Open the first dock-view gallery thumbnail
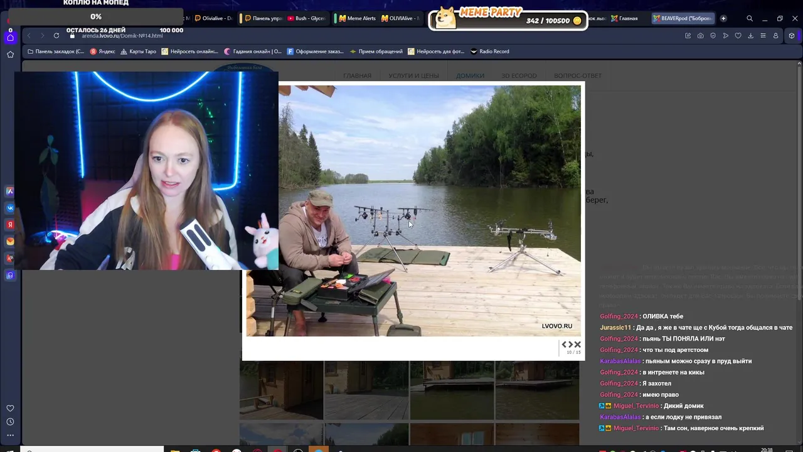Image resolution: width=803 pixels, height=452 pixels. 281,390
